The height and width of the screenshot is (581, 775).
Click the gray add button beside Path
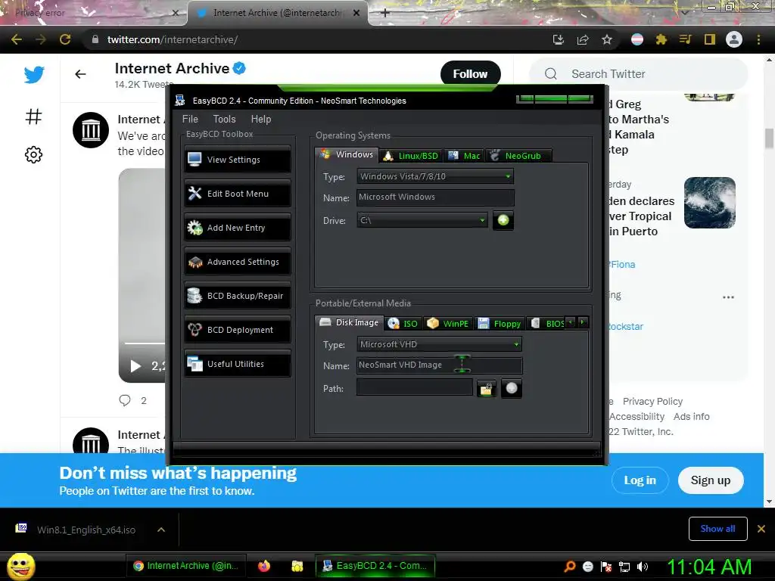pos(512,388)
